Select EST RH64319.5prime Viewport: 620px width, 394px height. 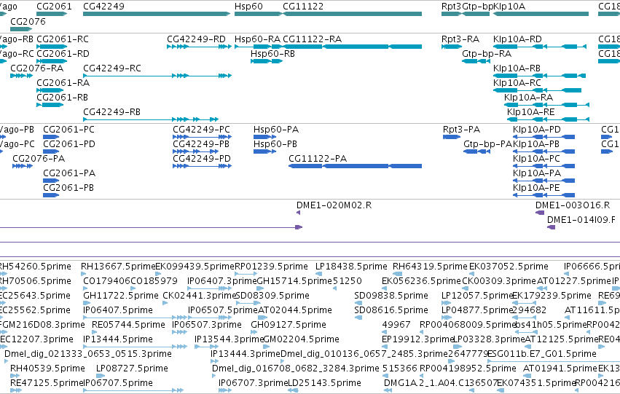(x=397, y=274)
